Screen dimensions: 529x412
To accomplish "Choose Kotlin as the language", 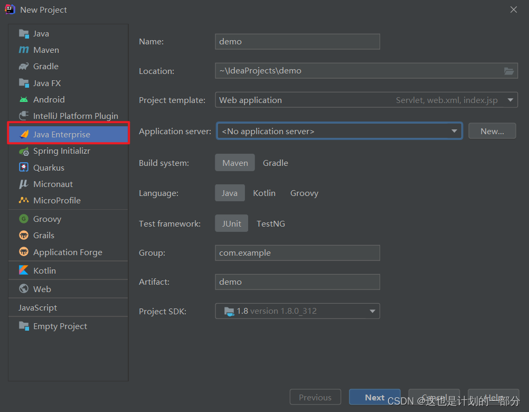I will [264, 193].
